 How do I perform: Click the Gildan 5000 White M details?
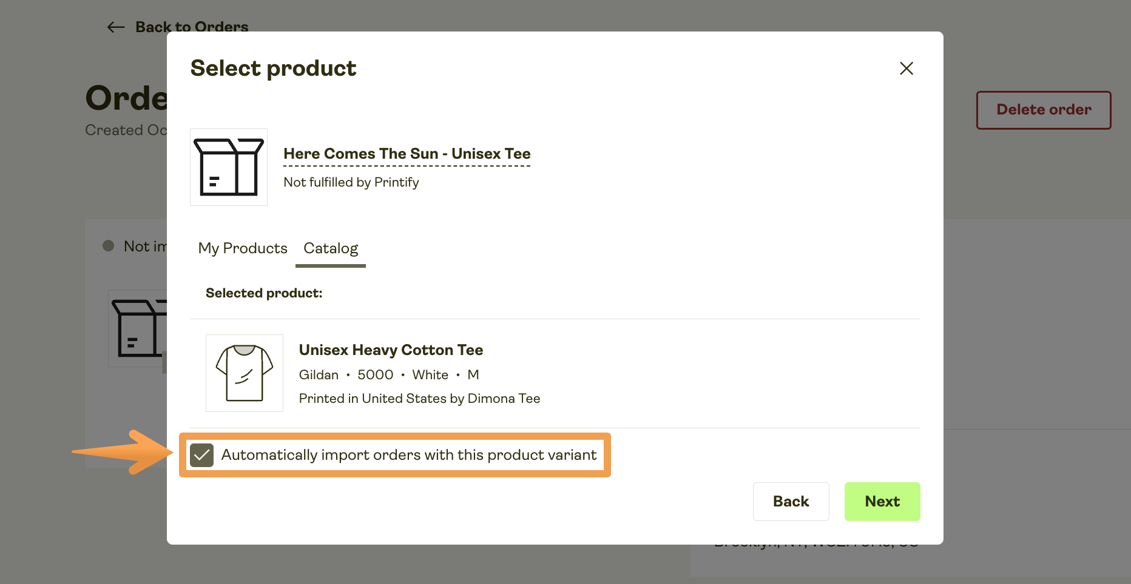pyautogui.click(x=389, y=375)
